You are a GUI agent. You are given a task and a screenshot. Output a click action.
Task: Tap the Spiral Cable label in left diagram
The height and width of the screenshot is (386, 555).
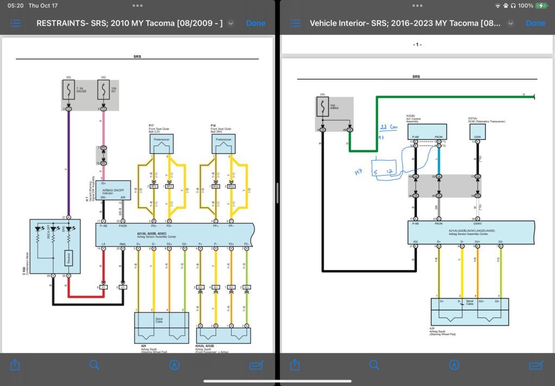160,320
